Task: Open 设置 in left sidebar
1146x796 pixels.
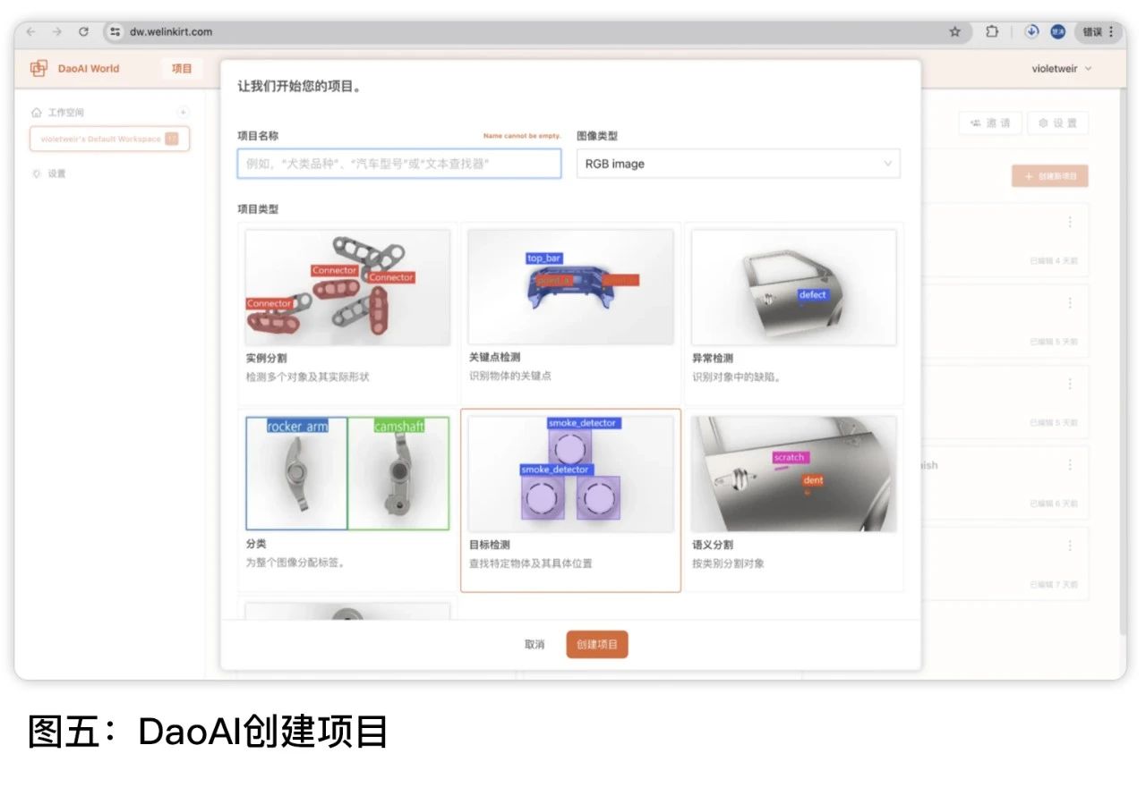Action: 56,174
